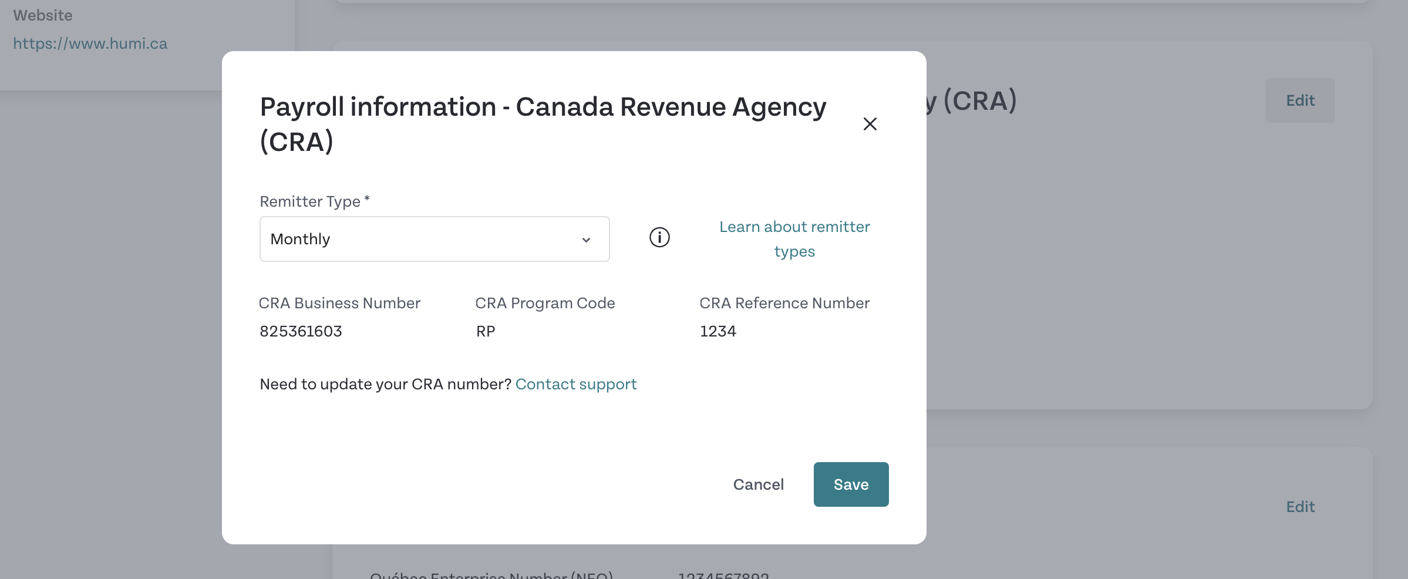Follow the Contact support link

[x=576, y=384]
